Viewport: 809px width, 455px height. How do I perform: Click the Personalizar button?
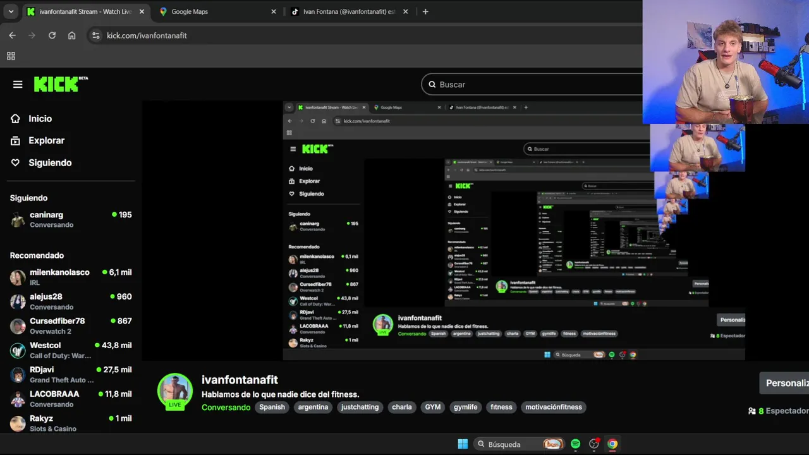784,383
